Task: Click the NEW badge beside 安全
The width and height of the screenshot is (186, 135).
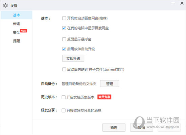Action: pos(24,31)
